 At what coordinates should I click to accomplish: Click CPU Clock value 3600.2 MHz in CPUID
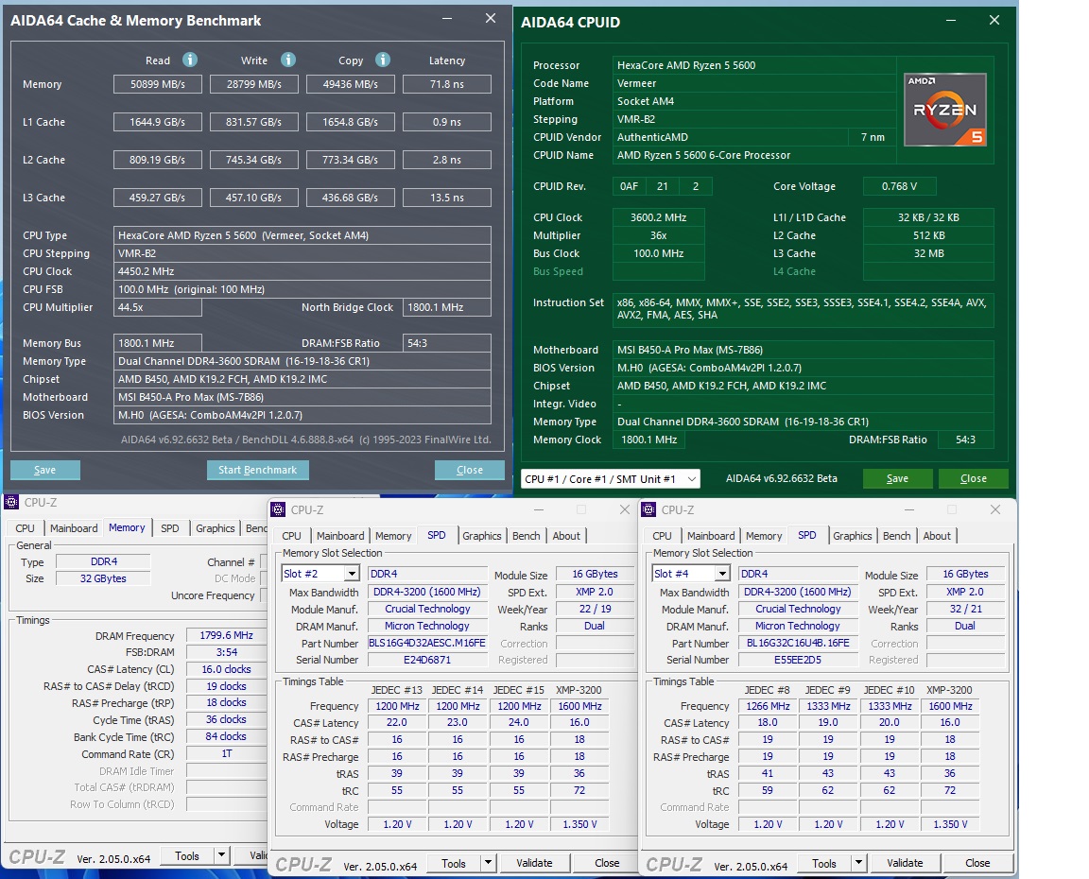tap(658, 217)
